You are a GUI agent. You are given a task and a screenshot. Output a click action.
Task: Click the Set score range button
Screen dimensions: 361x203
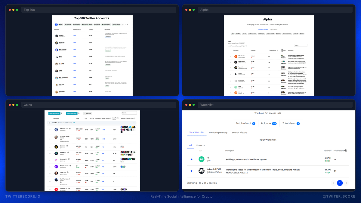pos(72,114)
